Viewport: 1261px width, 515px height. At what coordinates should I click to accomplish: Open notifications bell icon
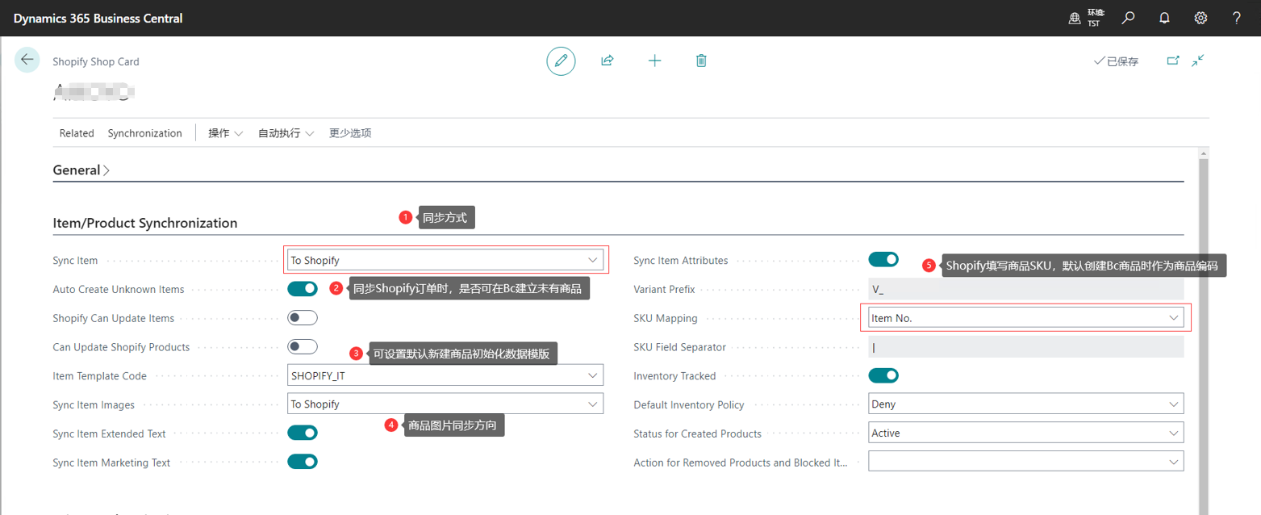tap(1164, 18)
